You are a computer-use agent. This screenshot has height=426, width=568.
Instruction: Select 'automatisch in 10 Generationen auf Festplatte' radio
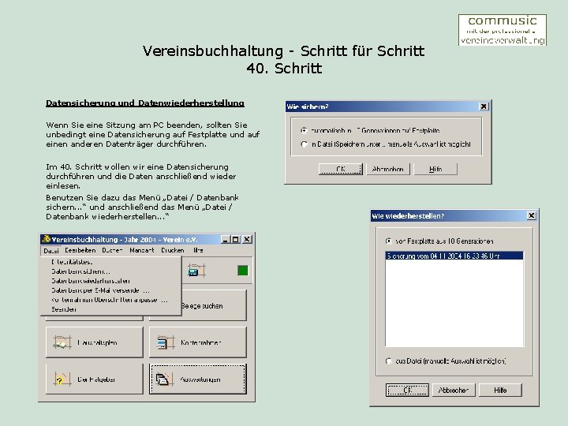tap(304, 130)
